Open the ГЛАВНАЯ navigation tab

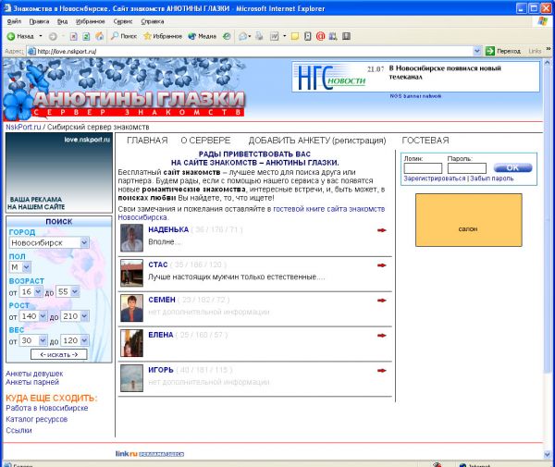(x=147, y=141)
